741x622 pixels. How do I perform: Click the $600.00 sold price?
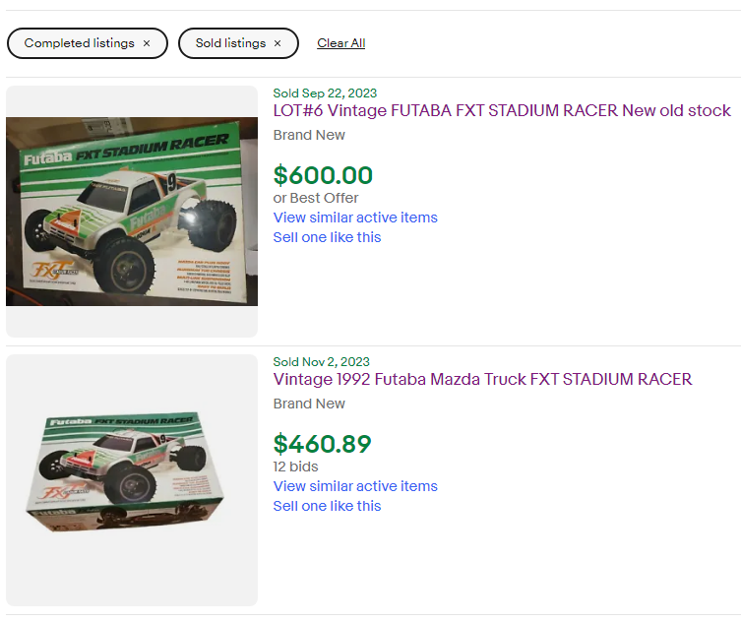323,175
